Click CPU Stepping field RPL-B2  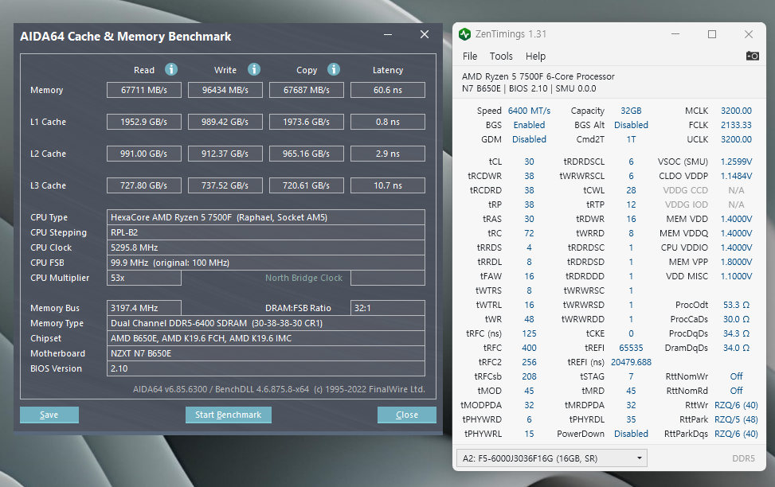click(x=266, y=232)
